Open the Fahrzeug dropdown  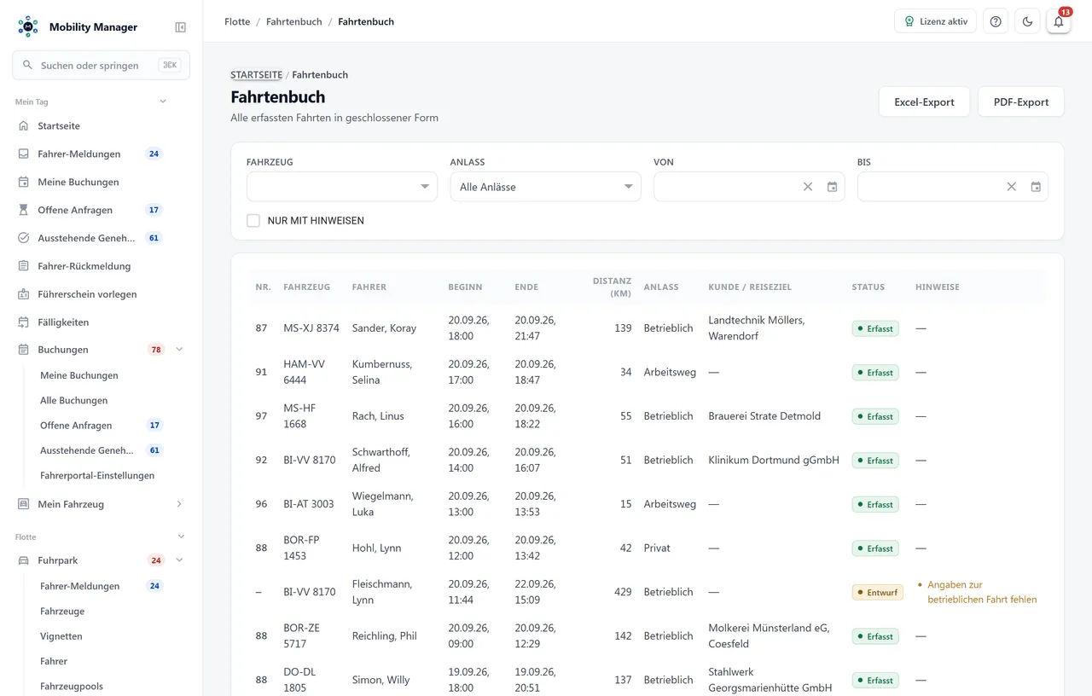(341, 187)
